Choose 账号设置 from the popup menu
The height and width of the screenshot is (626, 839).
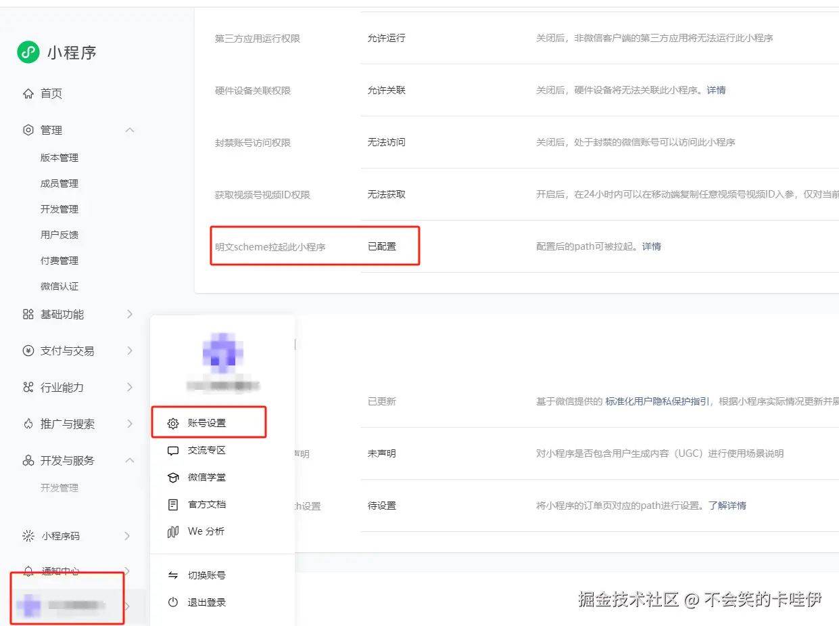[x=207, y=423]
